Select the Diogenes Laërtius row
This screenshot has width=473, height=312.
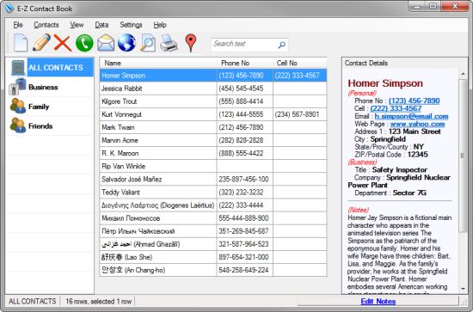click(213, 205)
